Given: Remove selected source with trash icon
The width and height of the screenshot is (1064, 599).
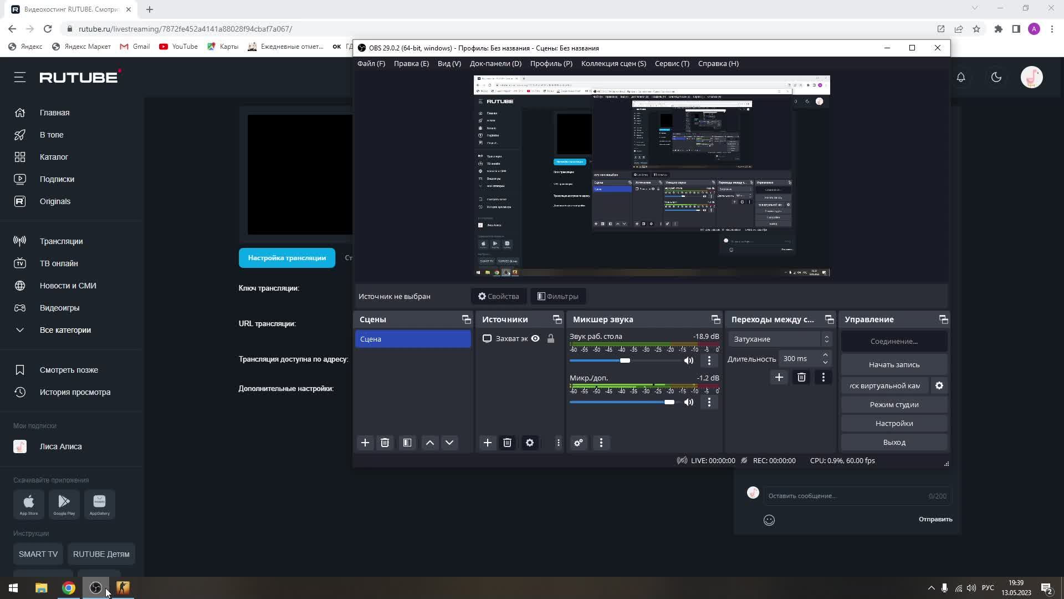Looking at the screenshot, I should click(x=507, y=443).
